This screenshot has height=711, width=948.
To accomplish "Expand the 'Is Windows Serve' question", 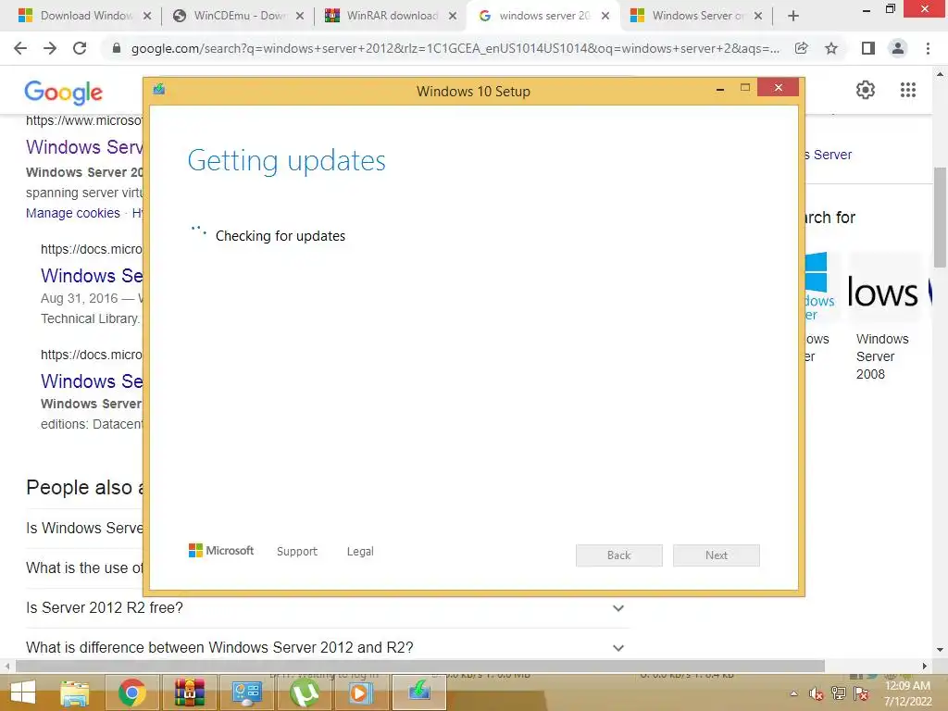I will (x=84, y=528).
